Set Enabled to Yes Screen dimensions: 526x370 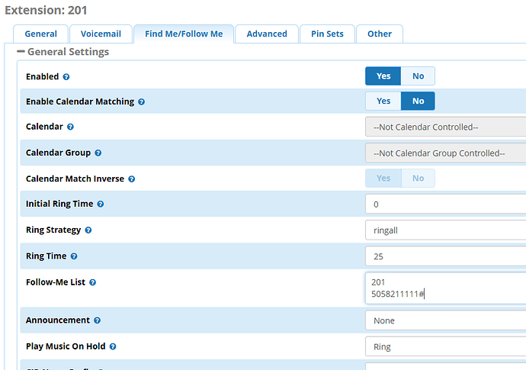point(383,76)
